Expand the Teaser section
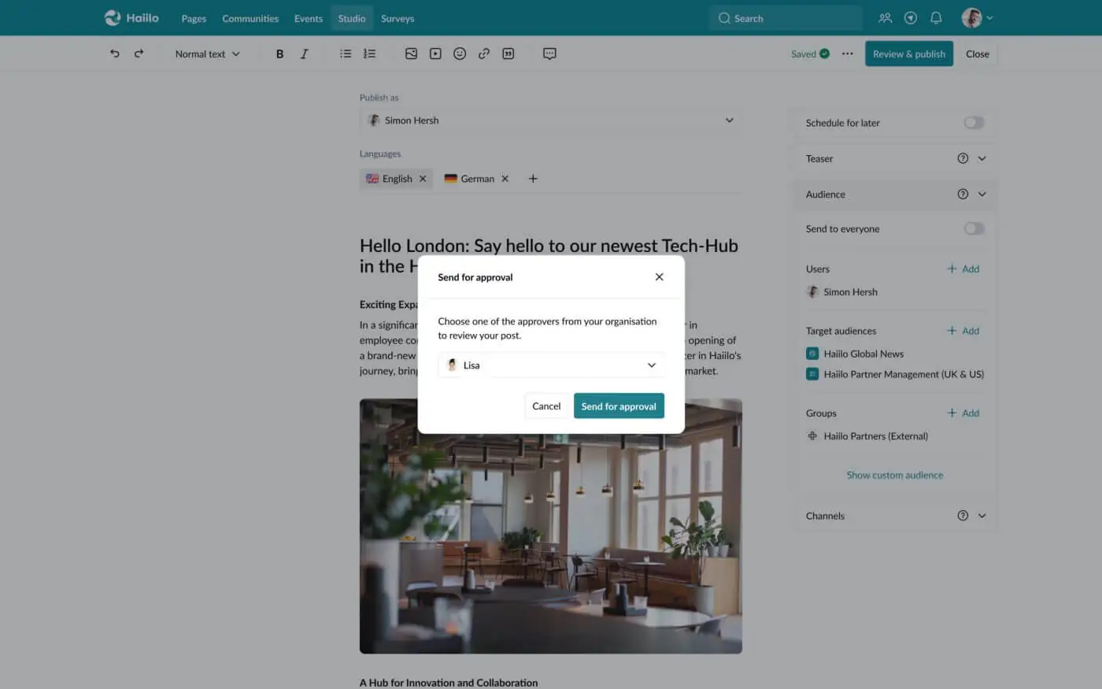The width and height of the screenshot is (1102, 689). tap(982, 158)
